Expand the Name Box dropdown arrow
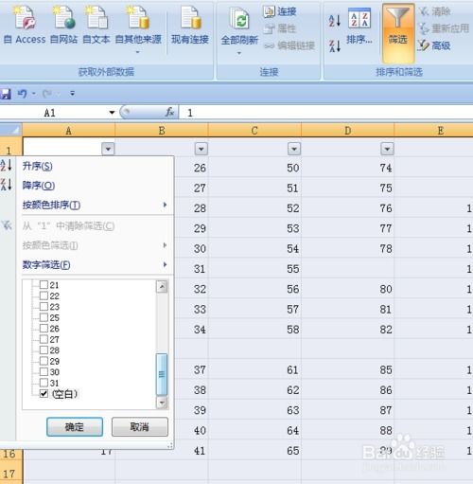 112,113
